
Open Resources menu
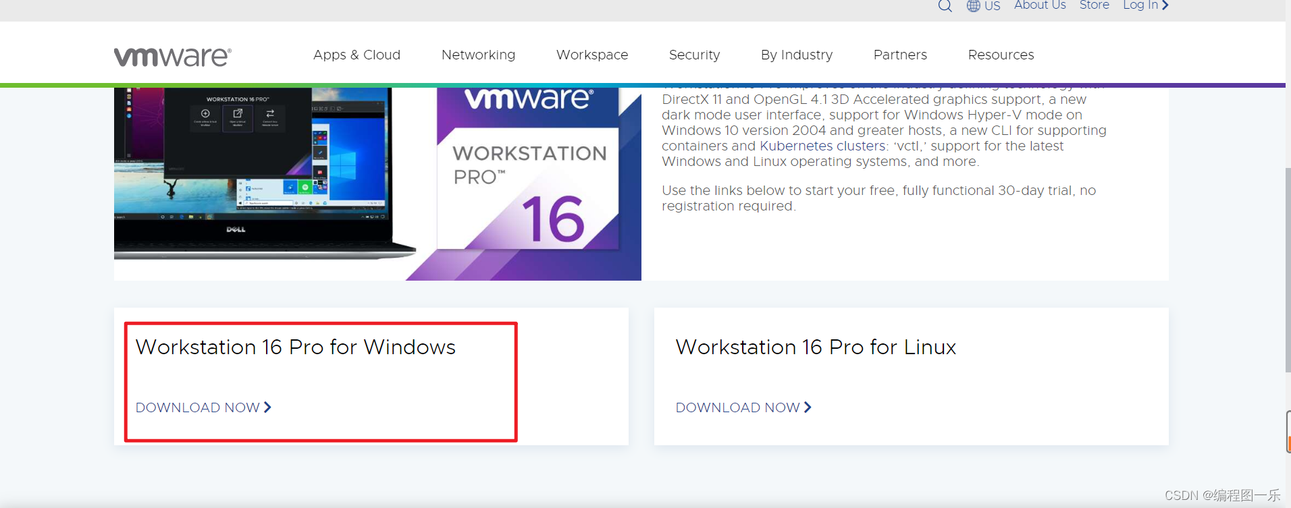pos(1001,55)
